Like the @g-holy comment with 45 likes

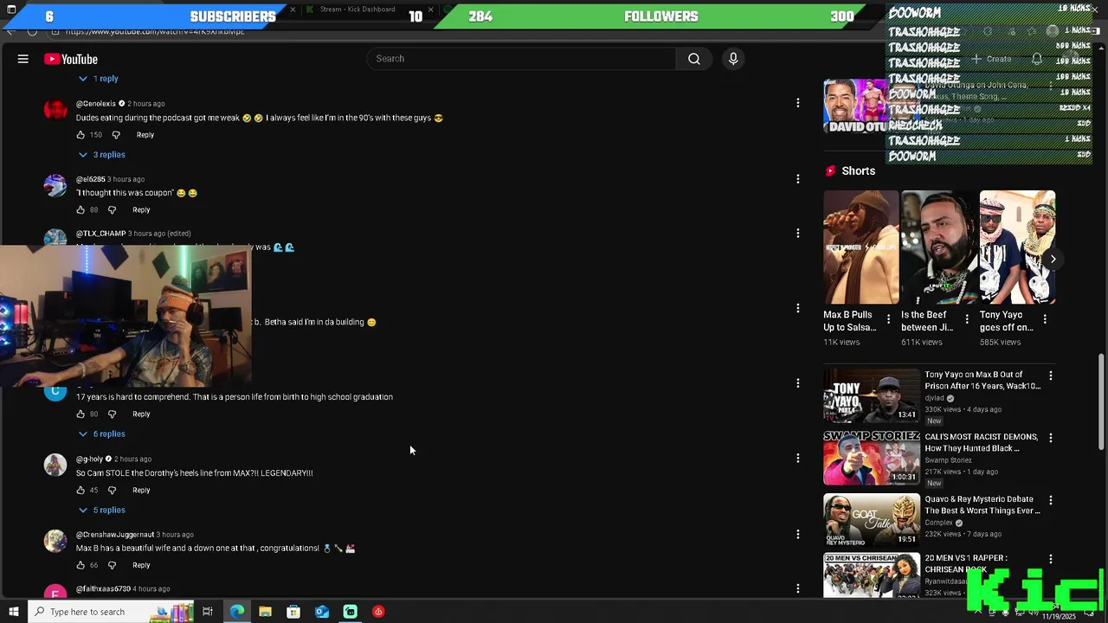coord(81,491)
